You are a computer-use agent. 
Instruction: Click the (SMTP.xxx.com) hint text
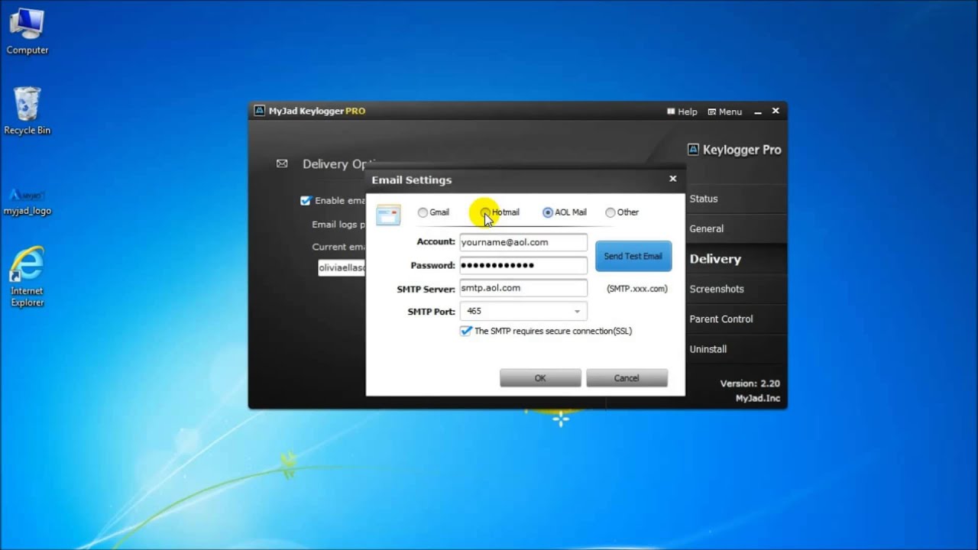[x=637, y=289]
